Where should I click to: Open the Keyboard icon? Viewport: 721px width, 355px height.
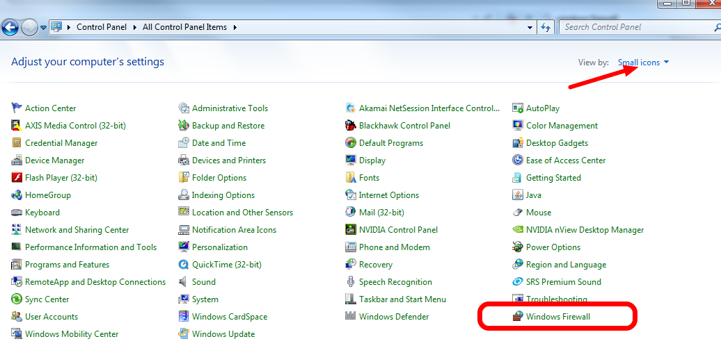pos(17,213)
